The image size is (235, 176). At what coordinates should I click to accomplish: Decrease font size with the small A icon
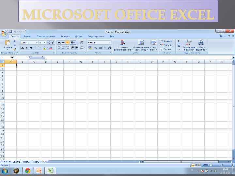pyautogui.click(x=53, y=43)
